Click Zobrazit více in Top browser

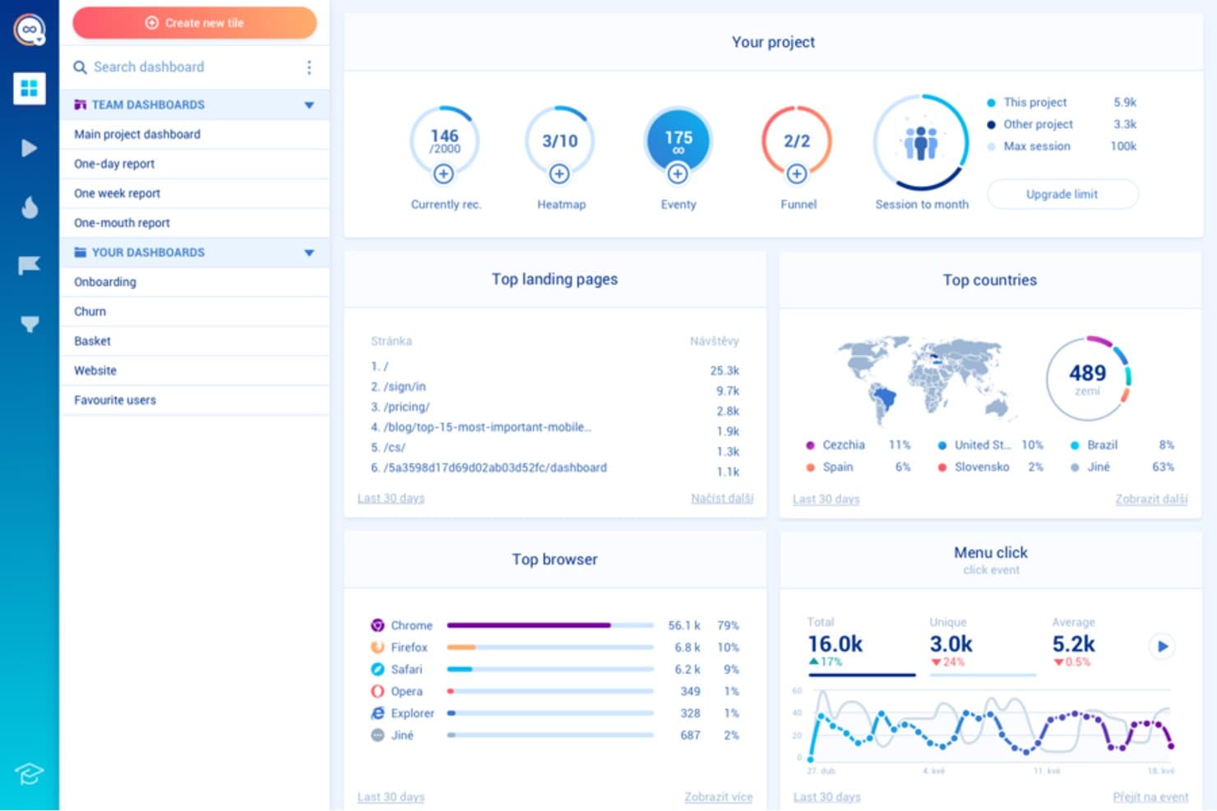click(x=718, y=797)
